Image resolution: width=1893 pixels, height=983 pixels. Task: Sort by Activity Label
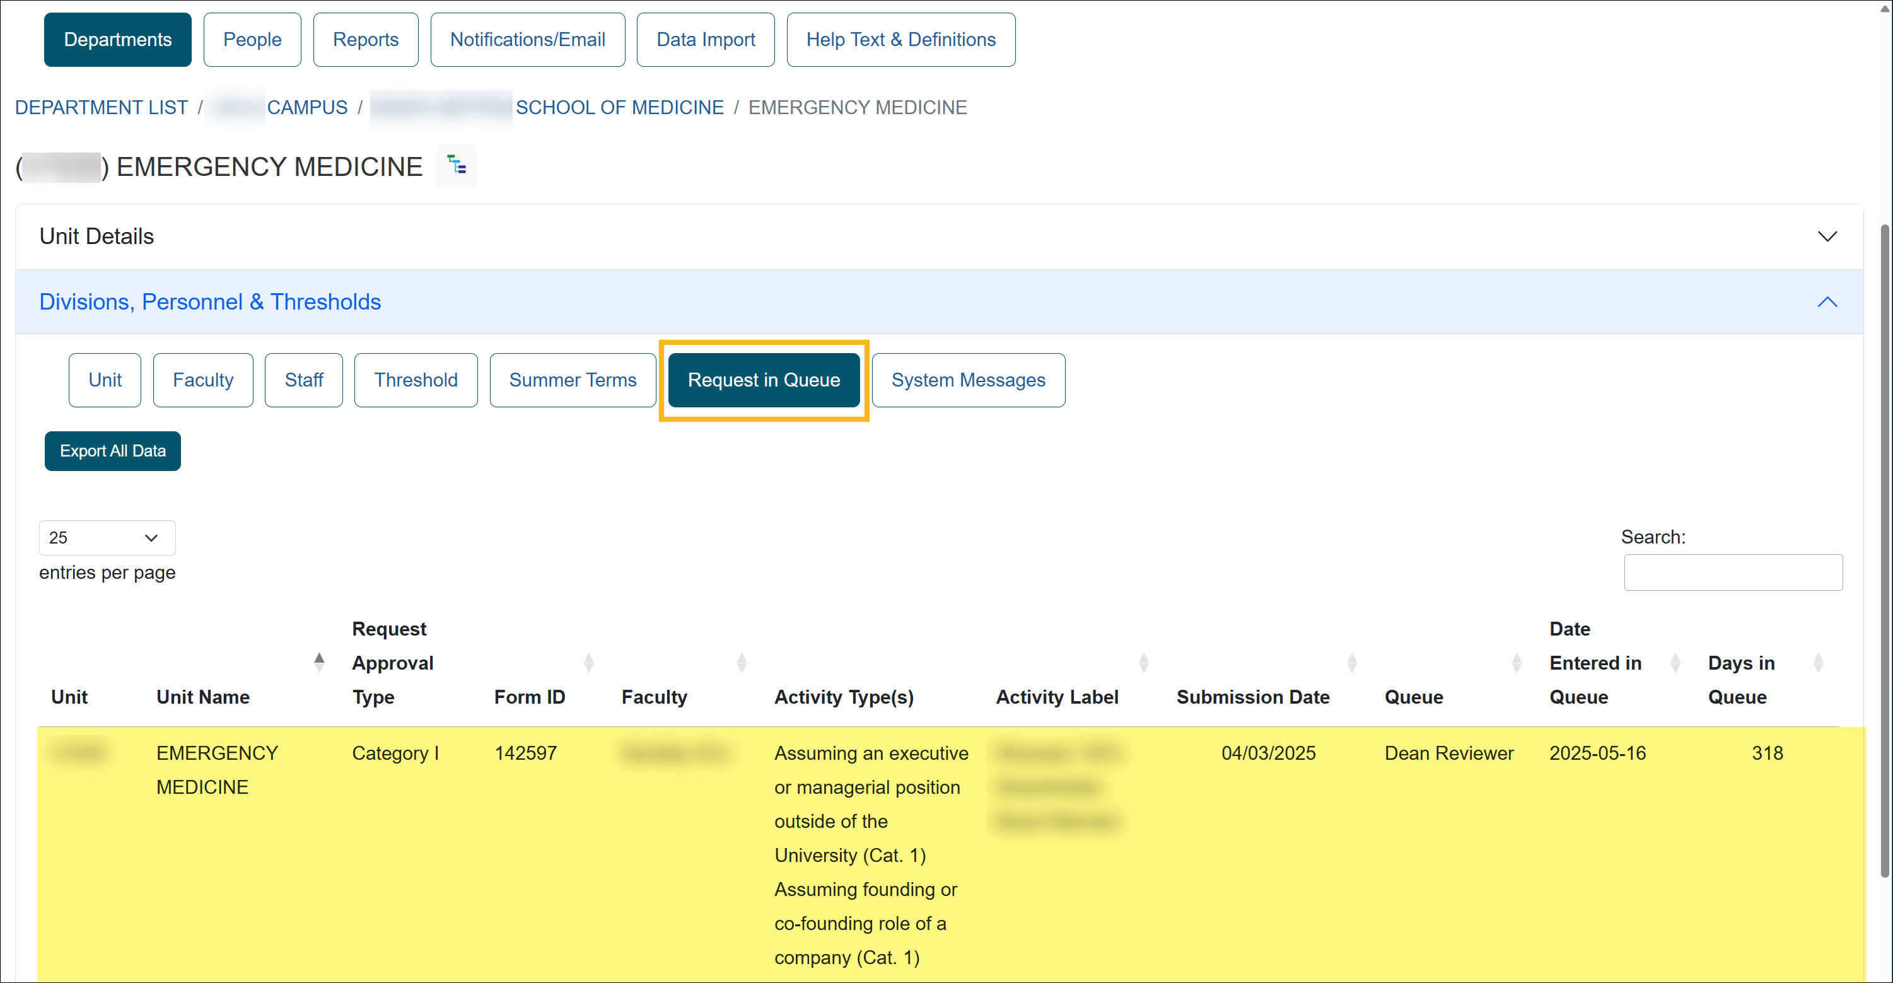(x=1143, y=662)
